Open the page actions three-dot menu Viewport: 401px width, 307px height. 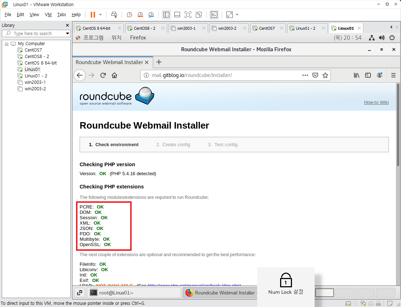coord(305,75)
